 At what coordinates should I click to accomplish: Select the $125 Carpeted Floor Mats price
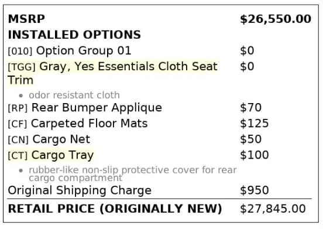(254, 124)
